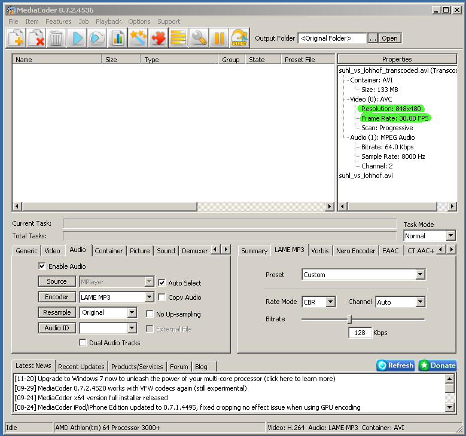Viewport: 466px width, 436px height.
Task: Open the Forum tab
Action: point(179,367)
